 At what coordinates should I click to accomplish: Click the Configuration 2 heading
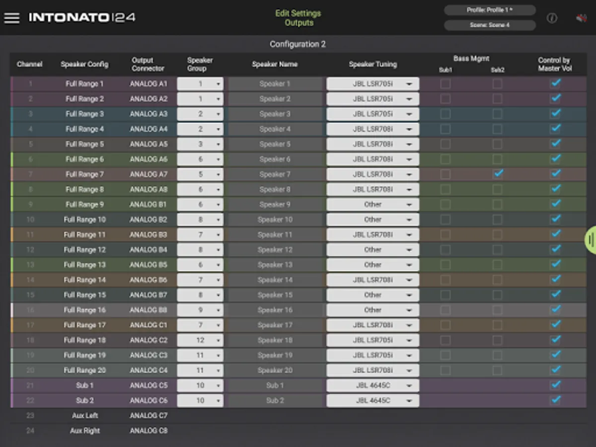pyautogui.click(x=298, y=44)
